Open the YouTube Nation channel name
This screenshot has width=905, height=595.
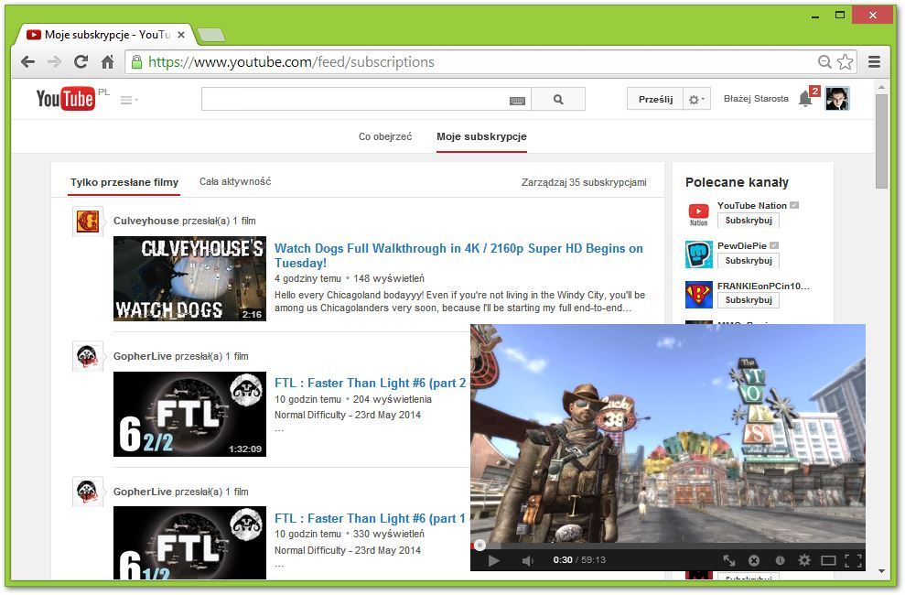pos(751,205)
